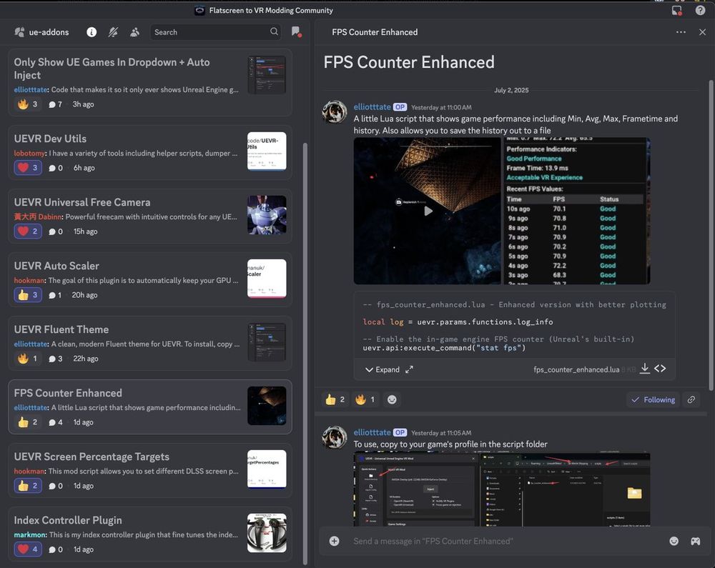The image size is (715, 568).
Task: Click the thread panel scrollbar
Action: 711,235
